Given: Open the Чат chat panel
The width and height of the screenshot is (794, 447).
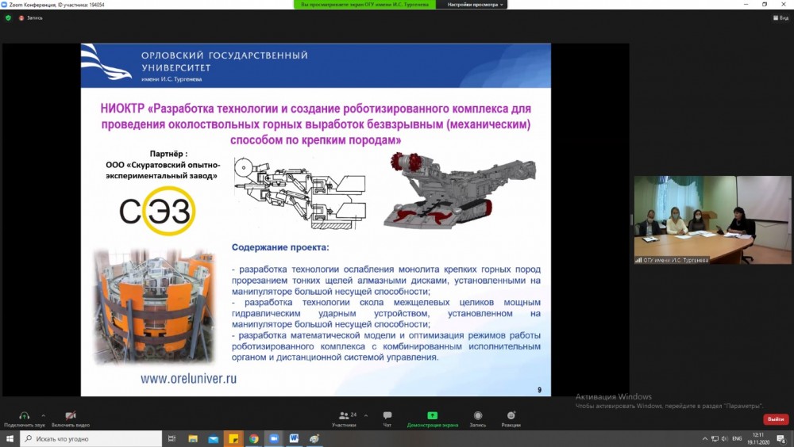Looking at the screenshot, I should tap(387, 416).
